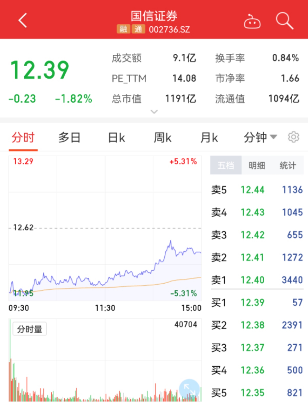Tap the 12.62 previous close label
This screenshot has width=308, height=402.
(23, 228)
